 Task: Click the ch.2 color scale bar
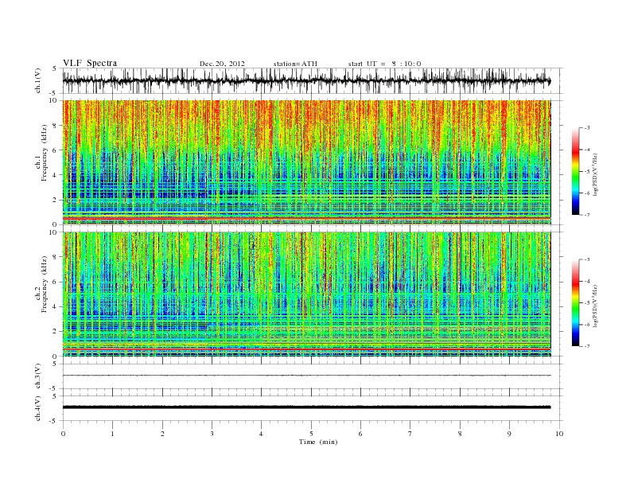[575, 303]
